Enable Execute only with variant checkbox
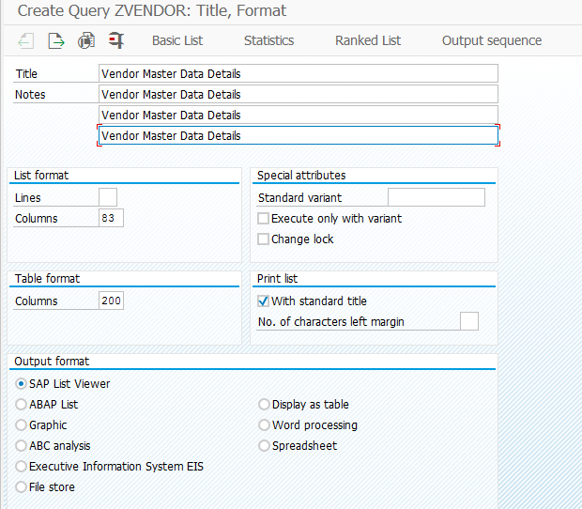582x509 pixels. (x=263, y=218)
